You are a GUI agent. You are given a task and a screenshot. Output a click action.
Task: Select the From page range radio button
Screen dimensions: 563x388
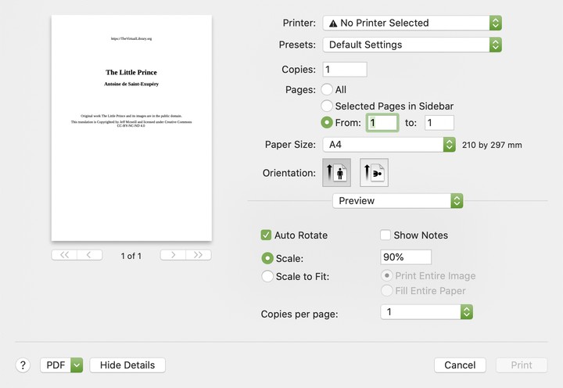pos(327,123)
